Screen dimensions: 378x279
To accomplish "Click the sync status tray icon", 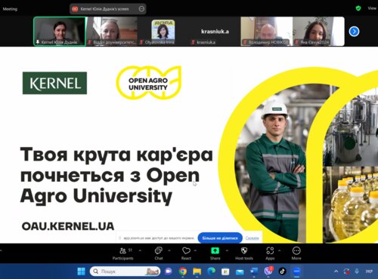I will click(346, 271).
